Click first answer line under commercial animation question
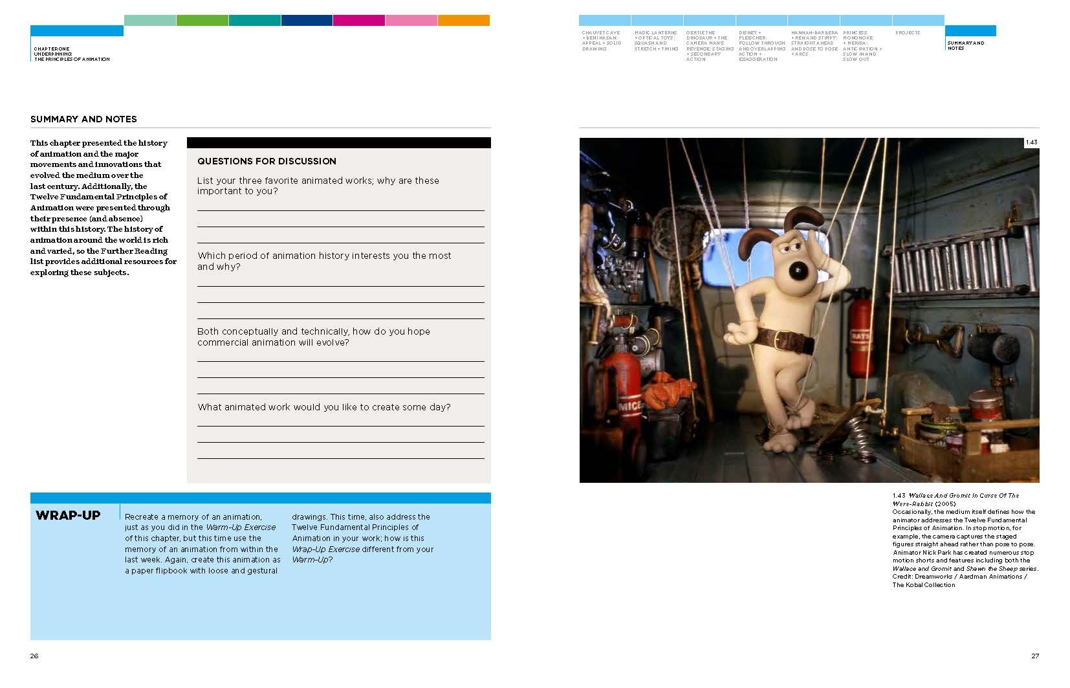This screenshot has height=688, width=1070. coord(341,361)
